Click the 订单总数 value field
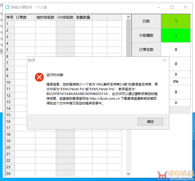Screen dimensions: 195x181 point(175,50)
